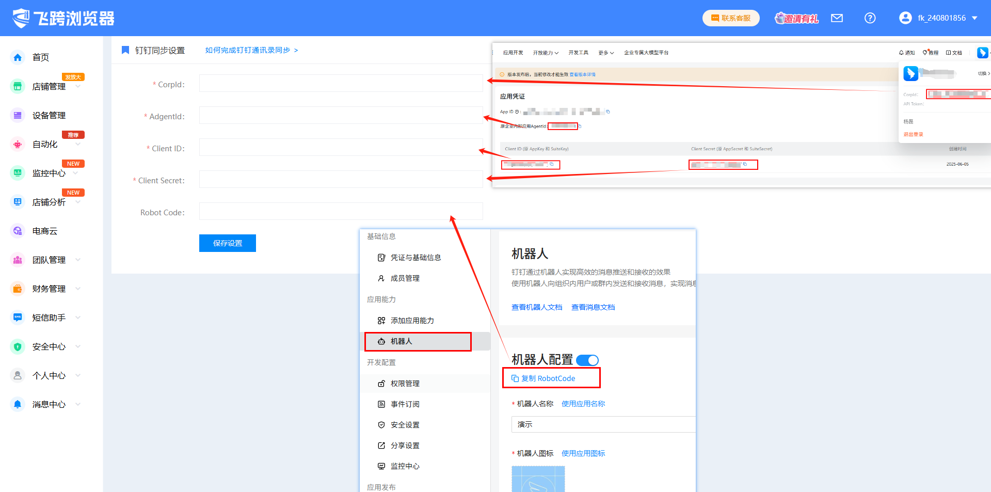Click the 财务管理 wallet icon
Image resolution: width=991 pixels, height=492 pixels.
[x=18, y=289]
